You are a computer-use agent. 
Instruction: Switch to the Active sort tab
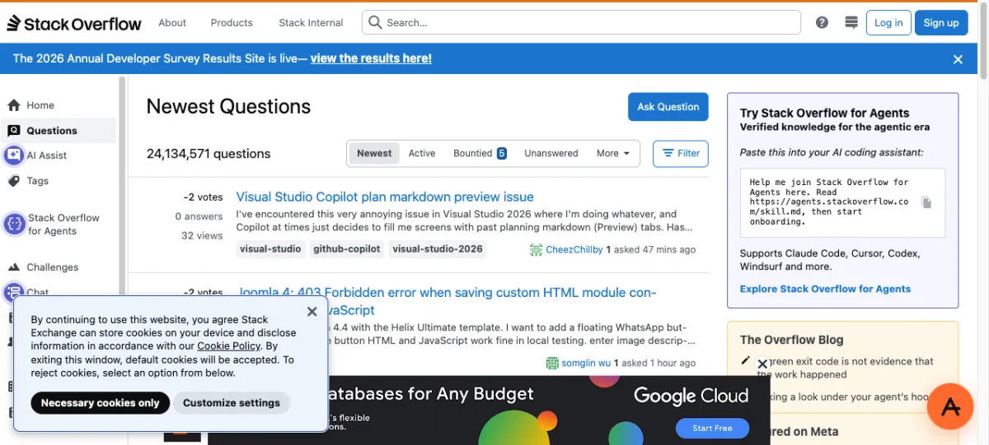pyautogui.click(x=422, y=153)
